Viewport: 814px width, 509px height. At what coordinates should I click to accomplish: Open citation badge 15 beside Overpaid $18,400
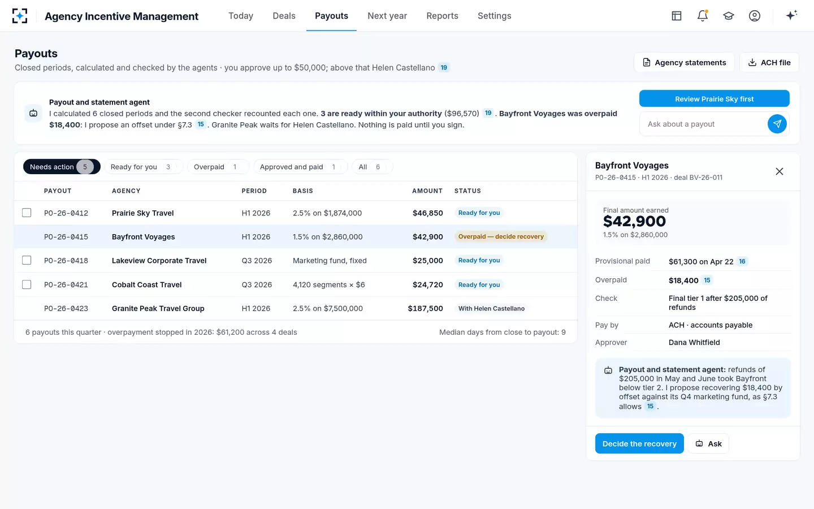pyautogui.click(x=707, y=280)
